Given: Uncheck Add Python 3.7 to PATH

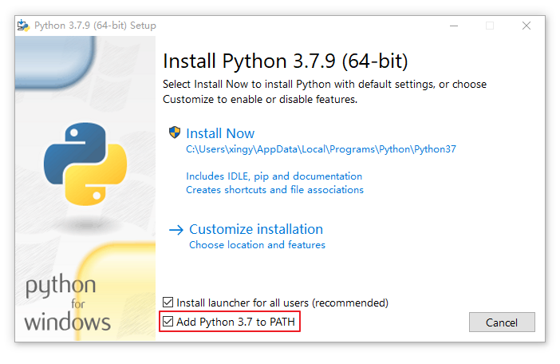Looking at the screenshot, I should pos(168,322).
